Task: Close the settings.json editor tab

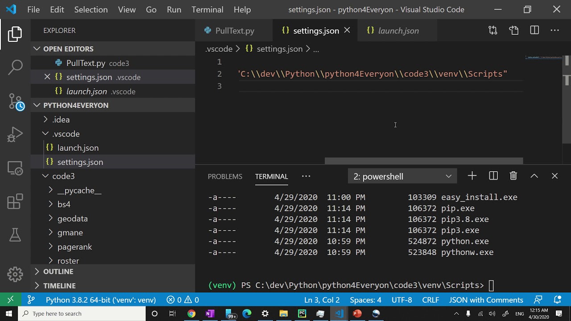Action: [347, 30]
